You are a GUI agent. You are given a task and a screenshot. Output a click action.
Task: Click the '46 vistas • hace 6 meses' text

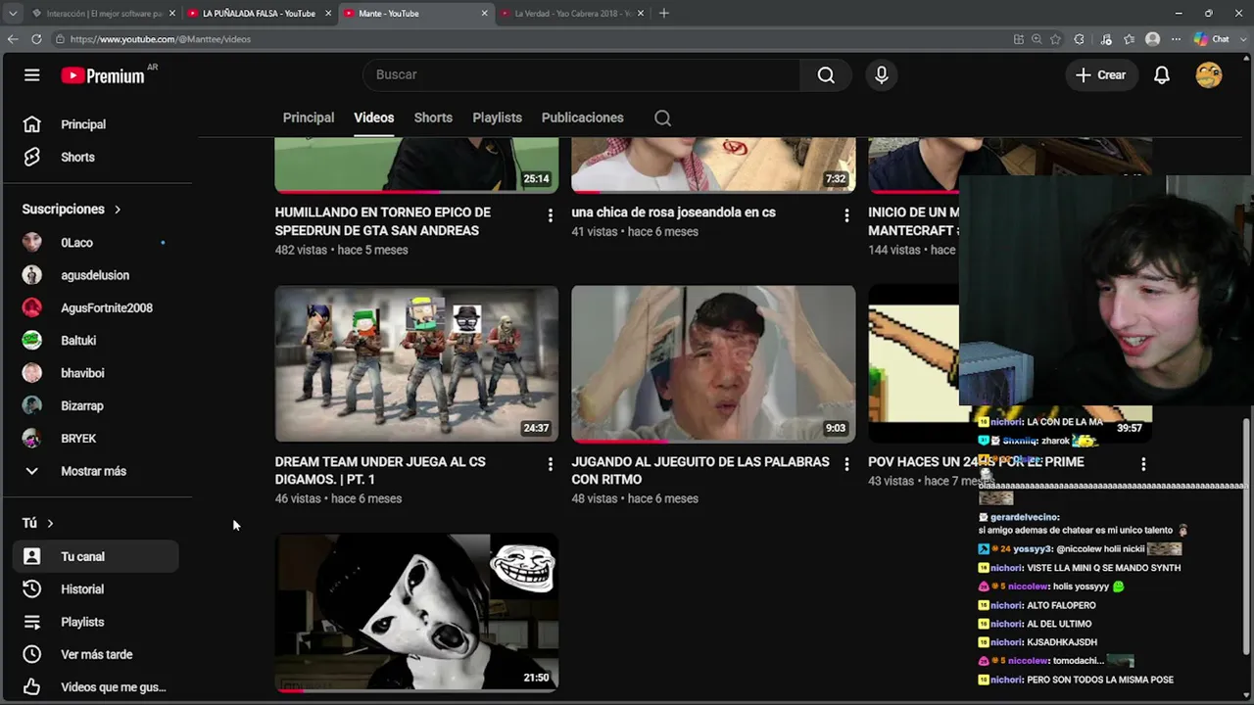tap(339, 498)
